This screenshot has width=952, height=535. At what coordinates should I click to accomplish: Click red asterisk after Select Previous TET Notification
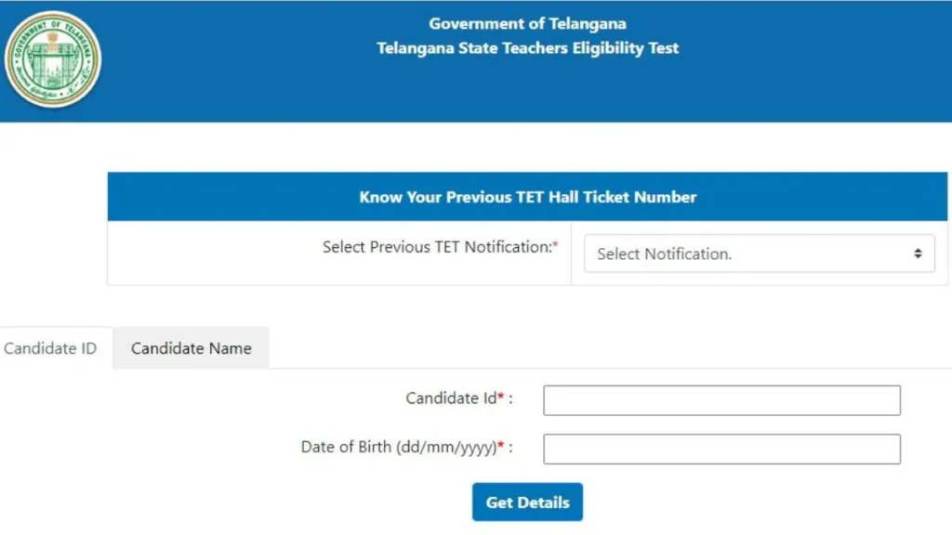555,244
